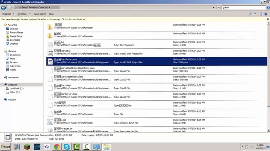Open Downloads in the navigation pane
The width and height of the screenshot is (270, 151).
coord(15,40)
